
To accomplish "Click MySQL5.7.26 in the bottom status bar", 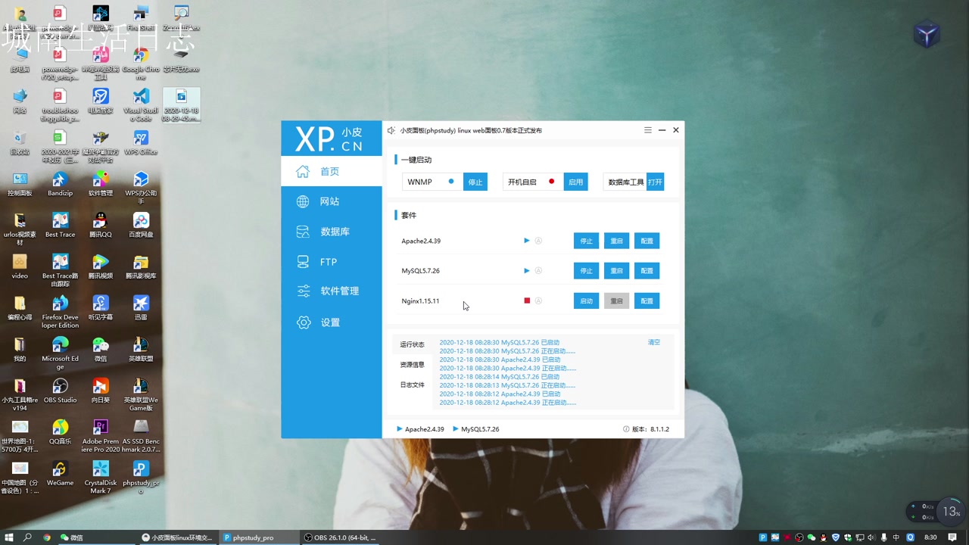I will click(476, 429).
